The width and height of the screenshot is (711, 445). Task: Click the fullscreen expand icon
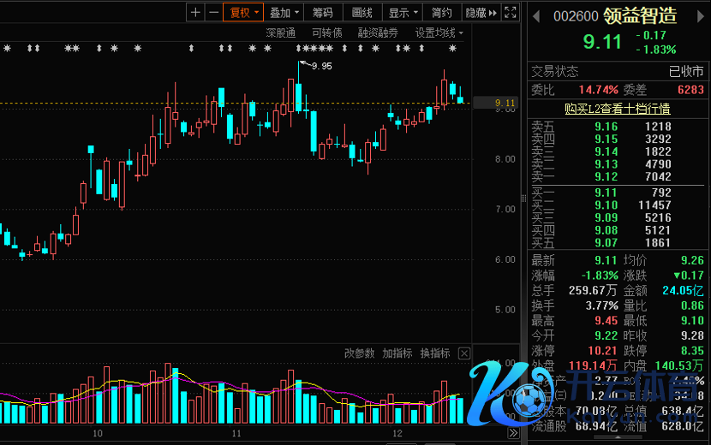511,12
